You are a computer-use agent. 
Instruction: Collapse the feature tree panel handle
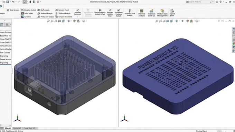pyautogui.click(x=12, y=71)
